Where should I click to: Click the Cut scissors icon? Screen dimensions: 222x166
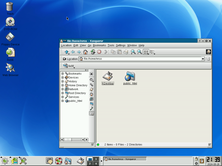[107, 52]
